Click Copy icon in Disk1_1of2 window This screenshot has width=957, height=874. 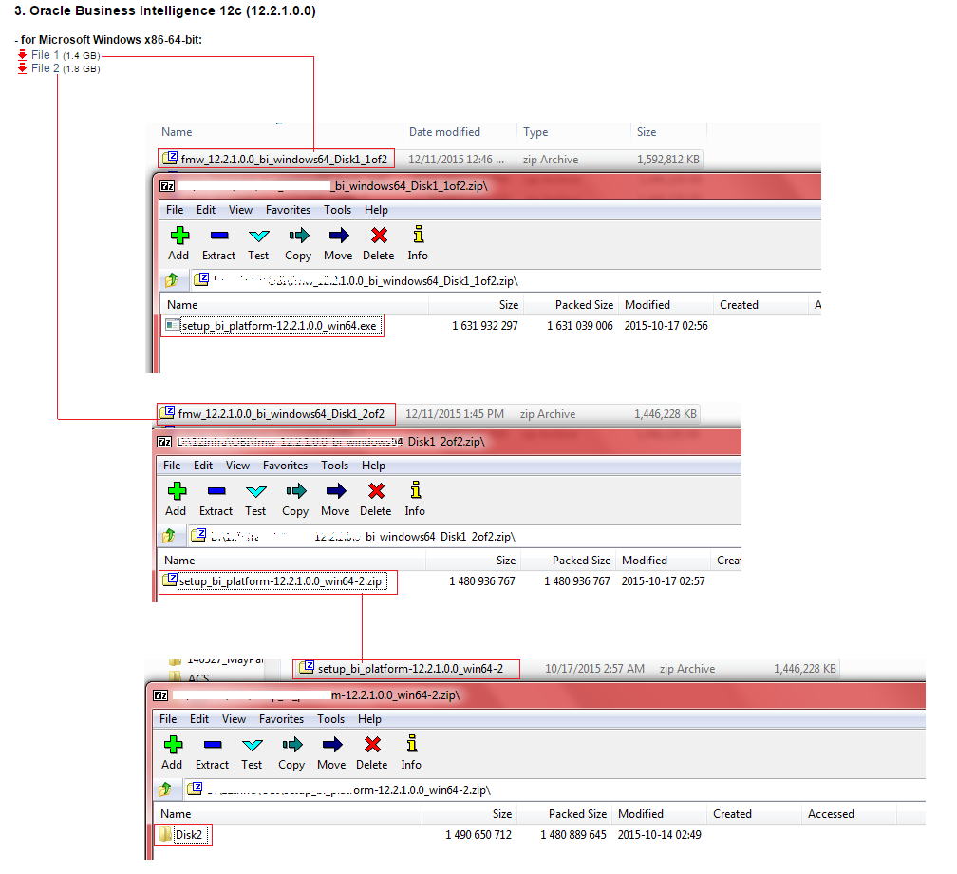[299, 236]
